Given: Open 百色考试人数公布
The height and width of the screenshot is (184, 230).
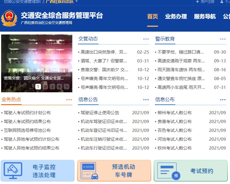Looking at the screenshot, I should click(x=174, y=130).
